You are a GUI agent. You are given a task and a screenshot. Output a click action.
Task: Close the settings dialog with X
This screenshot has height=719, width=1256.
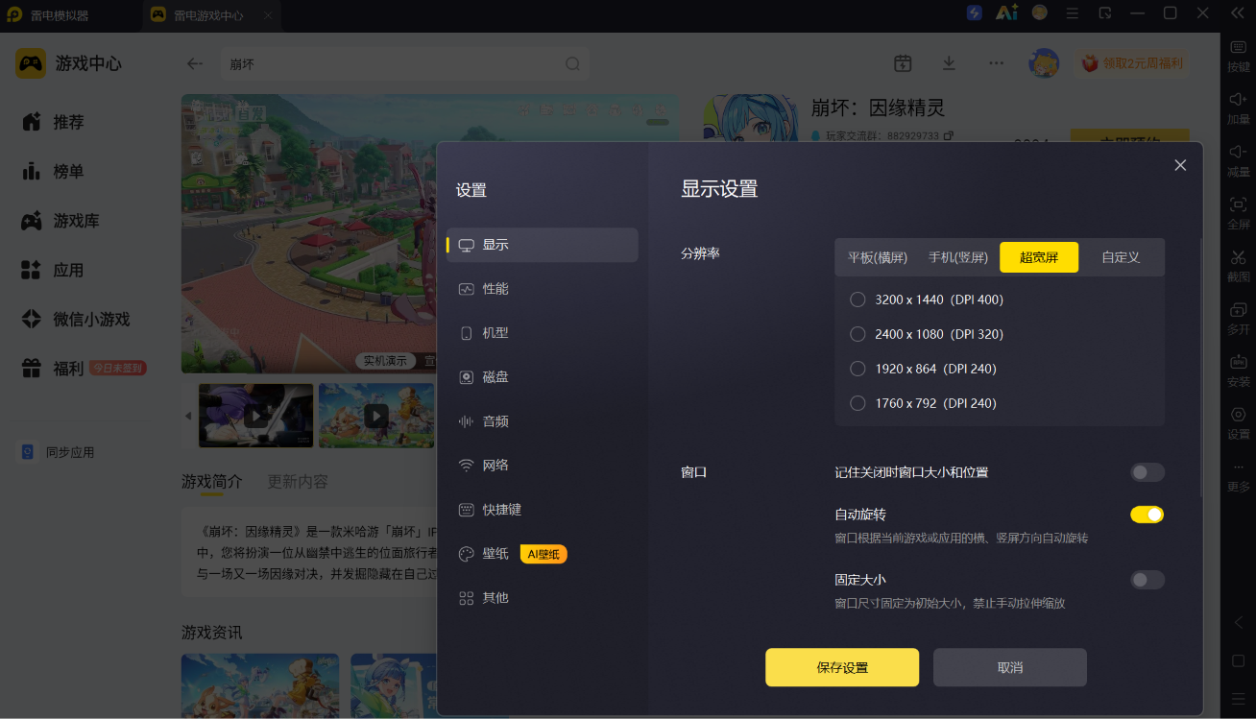point(1180,165)
